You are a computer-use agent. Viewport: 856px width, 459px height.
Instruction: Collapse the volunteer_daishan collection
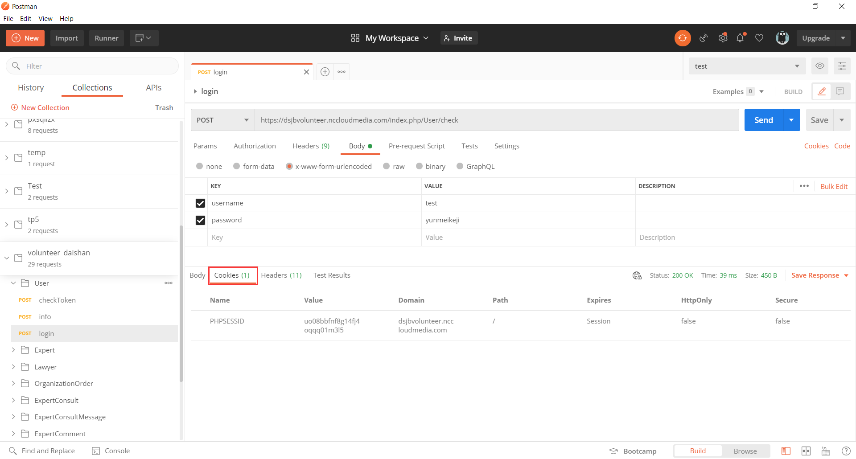[7, 258]
